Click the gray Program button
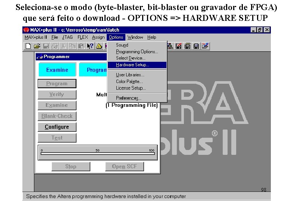The height and width of the screenshot is (201, 291). tap(57, 84)
